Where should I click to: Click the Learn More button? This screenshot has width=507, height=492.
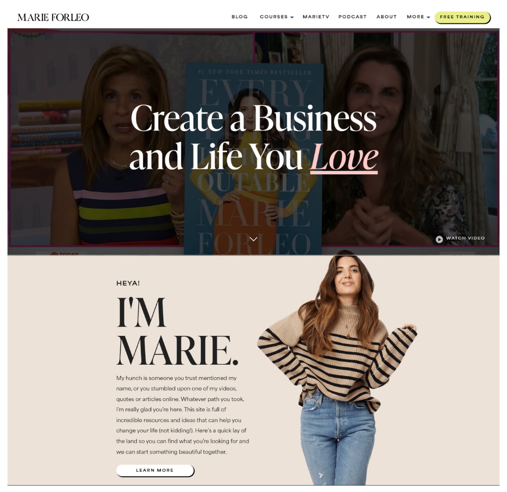pos(155,470)
